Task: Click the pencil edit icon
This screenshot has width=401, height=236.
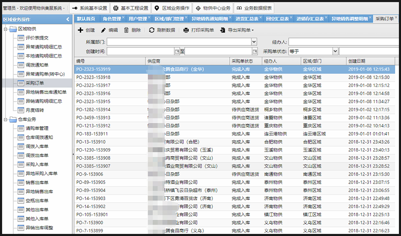Action: coord(104,30)
